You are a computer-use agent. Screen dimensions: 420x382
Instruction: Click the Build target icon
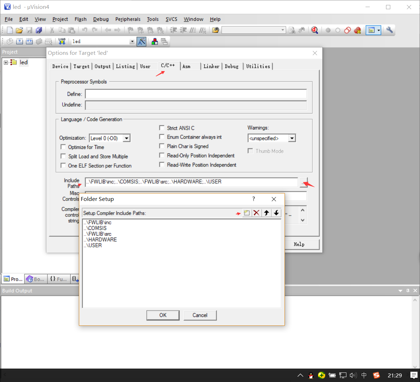[19, 41]
